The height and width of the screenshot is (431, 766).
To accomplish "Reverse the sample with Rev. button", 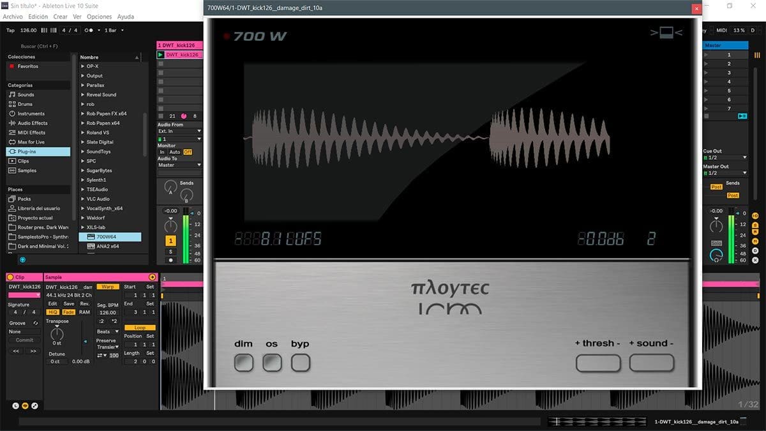I will (84, 303).
